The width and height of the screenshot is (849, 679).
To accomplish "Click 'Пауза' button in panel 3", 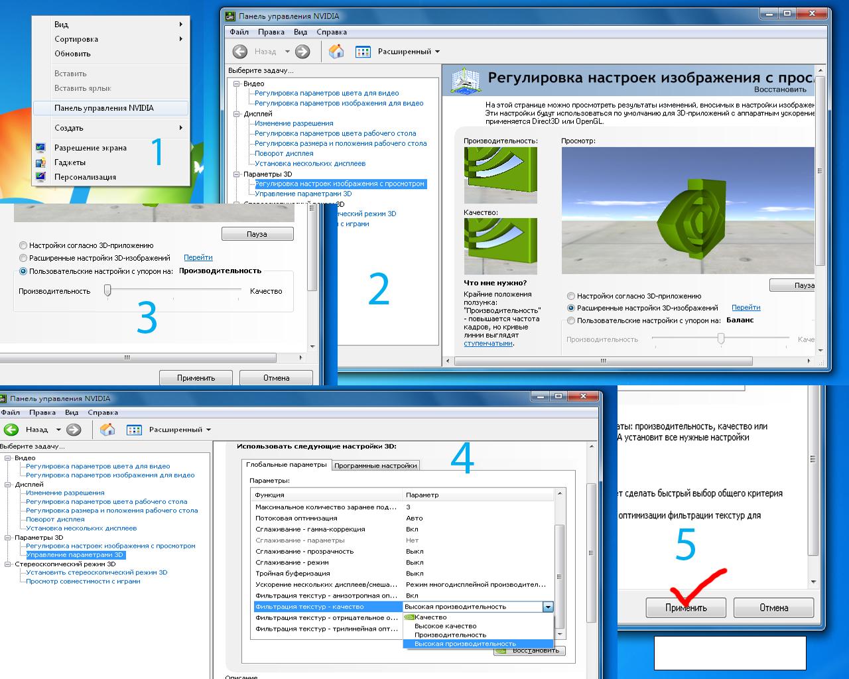I will tap(257, 234).
